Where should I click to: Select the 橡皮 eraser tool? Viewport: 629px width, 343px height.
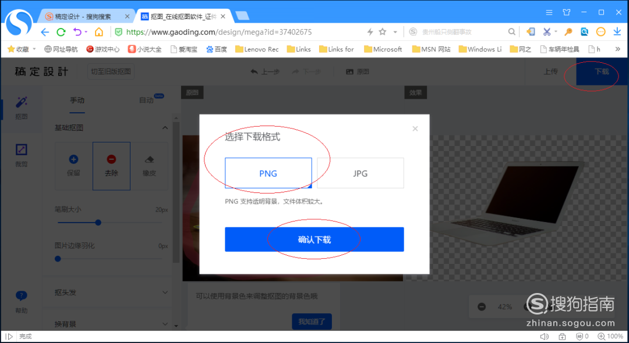point(149,166)
